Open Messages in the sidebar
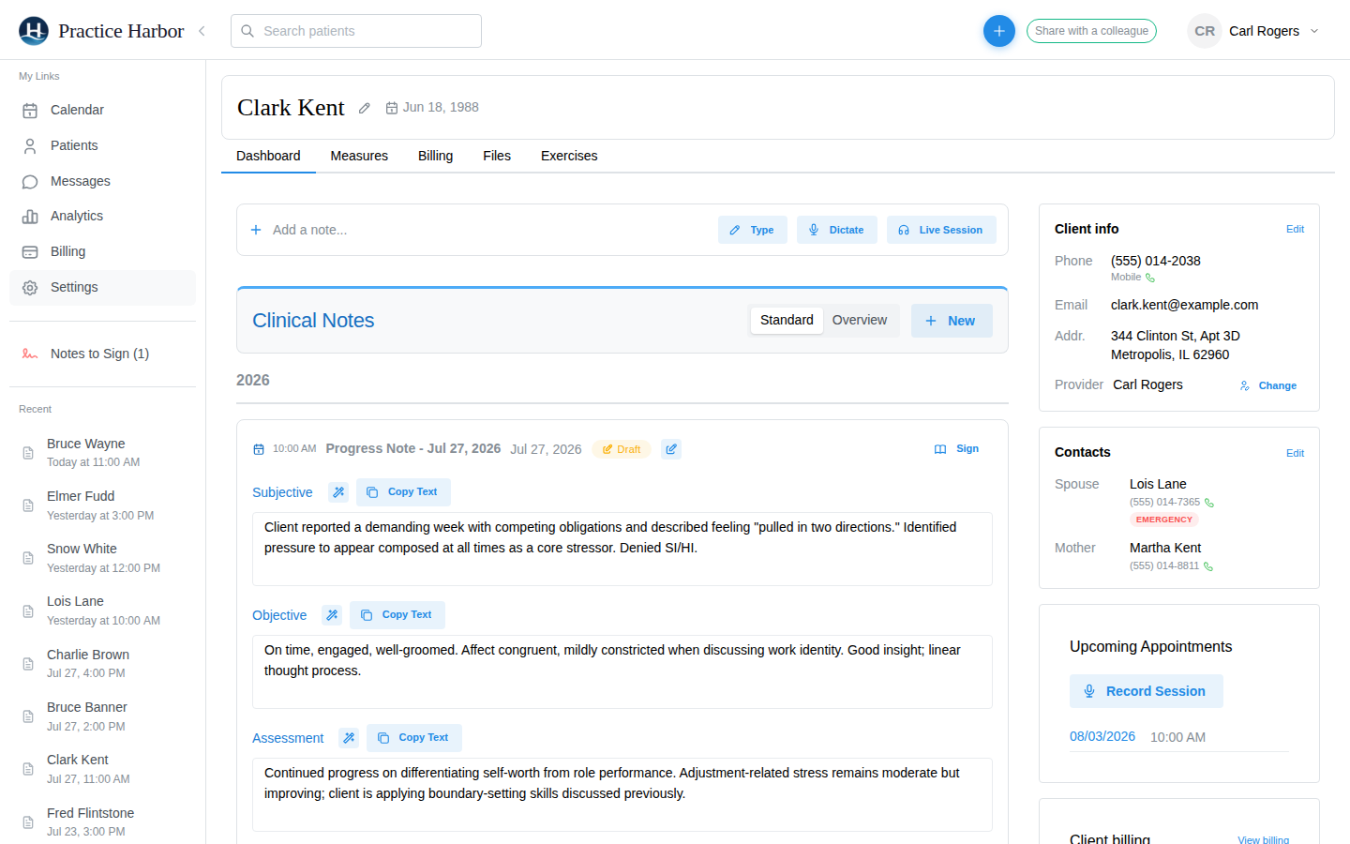This screenshot has height=844, width=1350. (103, 181)
